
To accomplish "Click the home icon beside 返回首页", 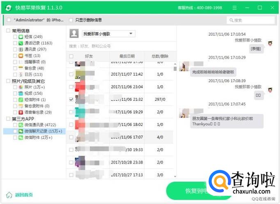I will (x=9, y=195).
